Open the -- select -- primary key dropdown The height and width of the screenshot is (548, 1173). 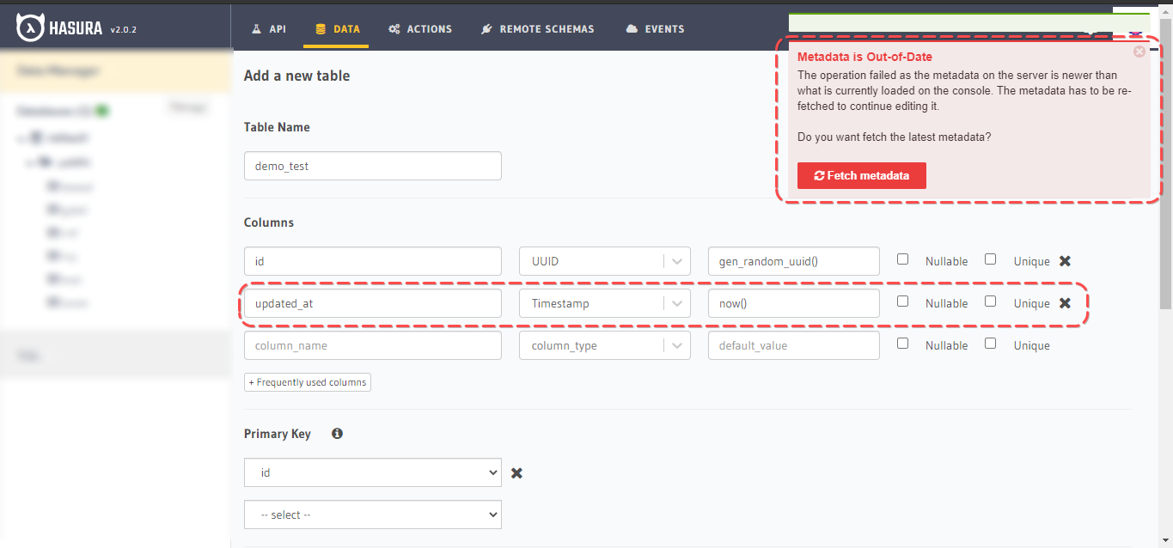coord(373,515)
